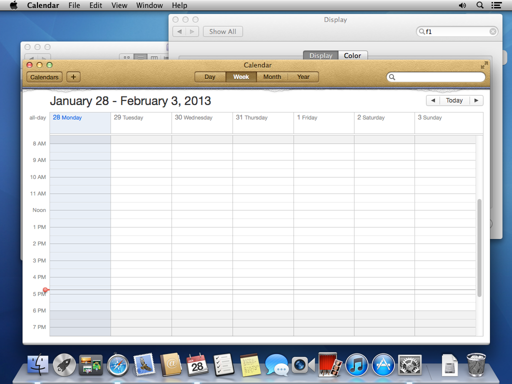
Task: Open the Help menu
Action: click(179, 5)
